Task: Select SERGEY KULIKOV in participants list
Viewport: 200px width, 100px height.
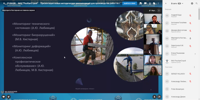Action: 178,74
